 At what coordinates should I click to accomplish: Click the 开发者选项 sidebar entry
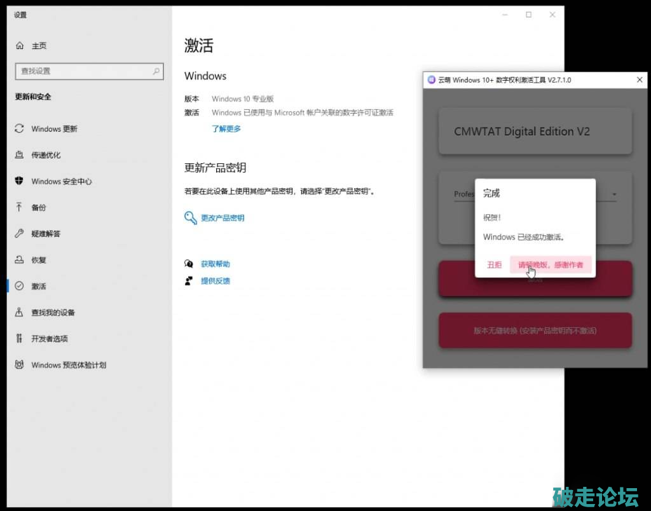click(x=50, y=339)
